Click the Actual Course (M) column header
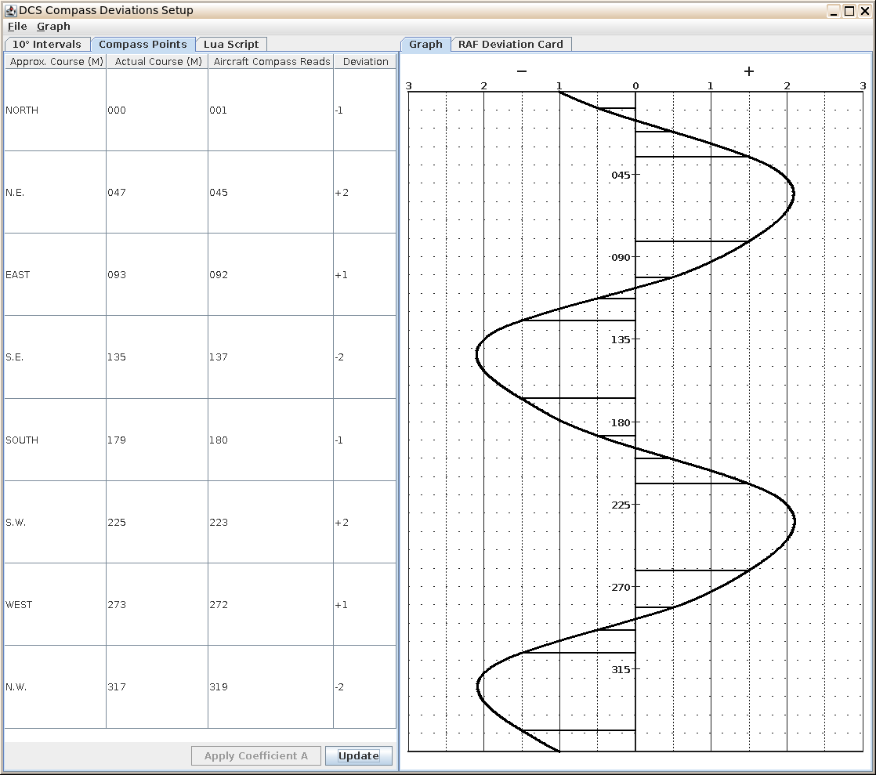The image size is (876, 775). tap(157, 61)
